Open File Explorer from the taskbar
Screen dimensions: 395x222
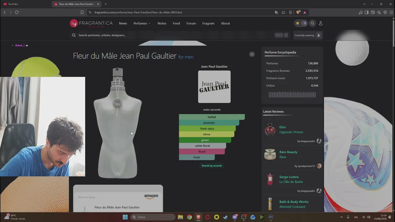coord(181,217)
